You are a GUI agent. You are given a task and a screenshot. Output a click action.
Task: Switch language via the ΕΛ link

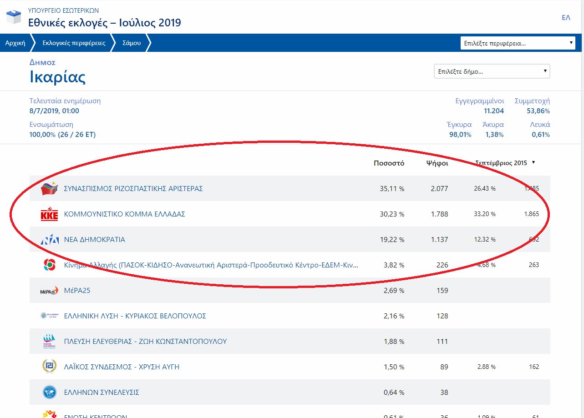point(566,18)
